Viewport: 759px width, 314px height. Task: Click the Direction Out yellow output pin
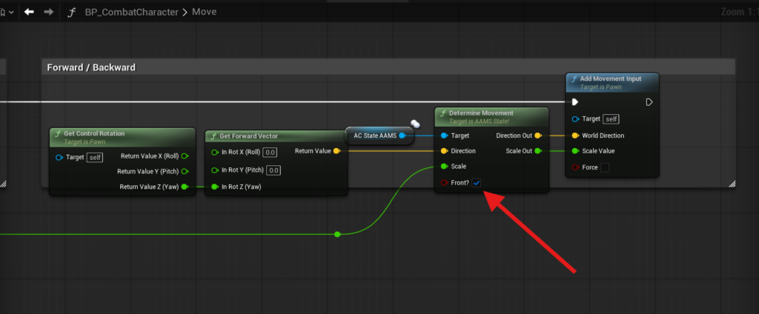538,136
